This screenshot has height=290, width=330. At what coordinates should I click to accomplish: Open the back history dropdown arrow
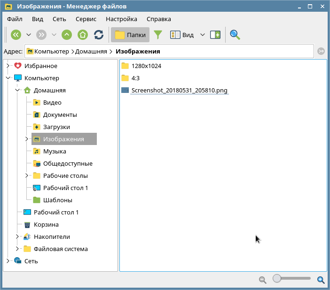[29, 35]
